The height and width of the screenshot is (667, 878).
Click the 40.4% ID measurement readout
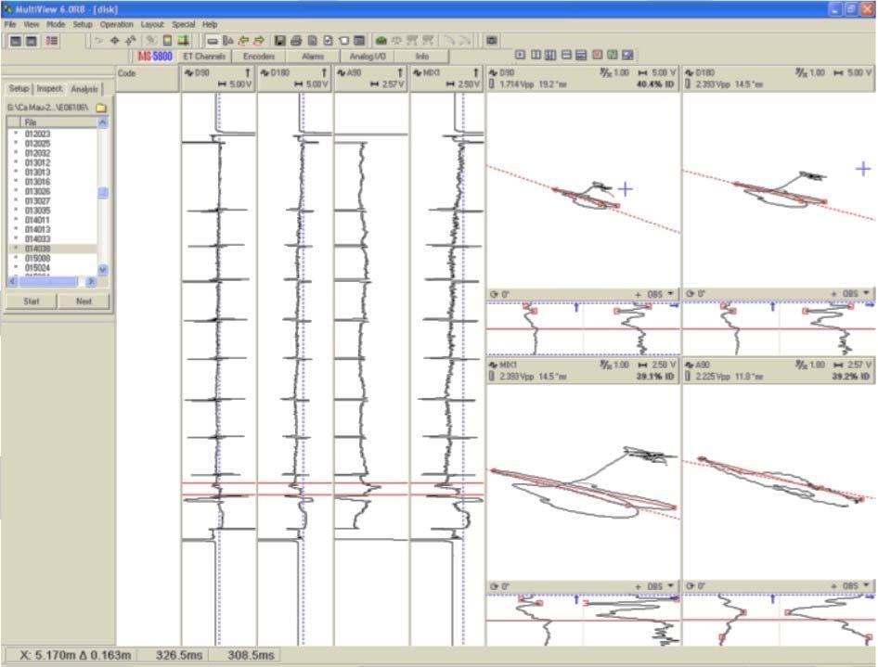coord(654,83)
